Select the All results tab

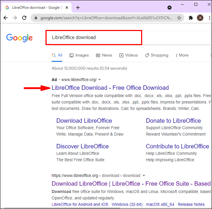[x=57, y=55]
